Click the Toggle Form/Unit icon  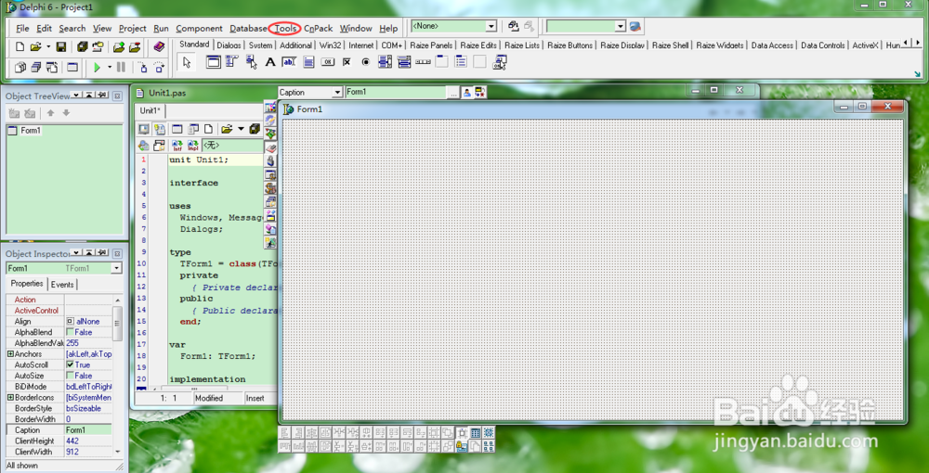click(x=51, y=68)
